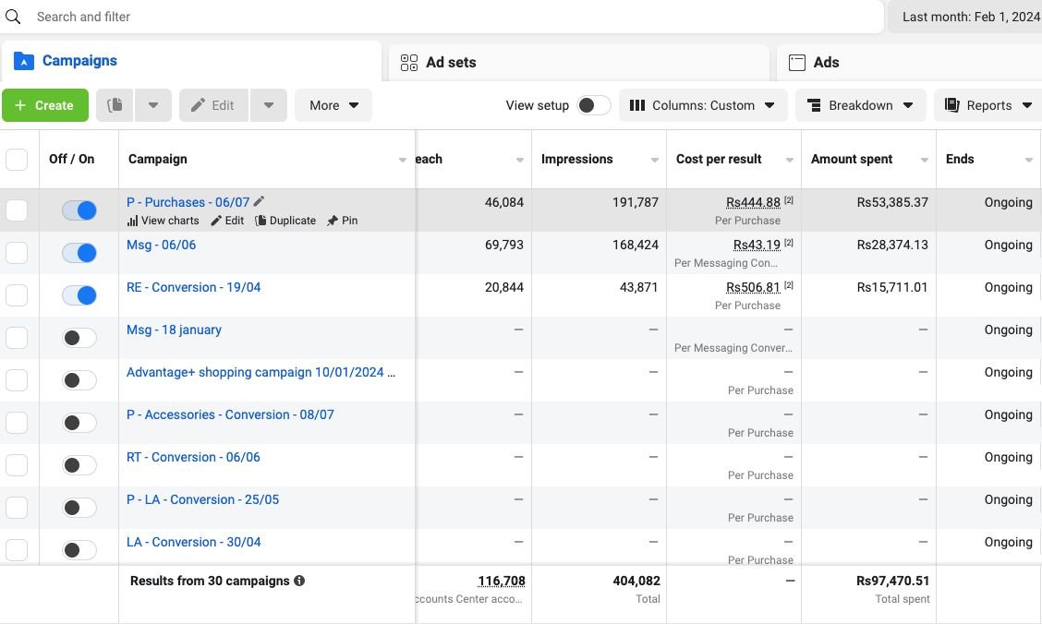Image resolution: width=1042 pixels, height=624 pixels.
Task: Pin the P - Purchases campaign
Action: [343, 221]
